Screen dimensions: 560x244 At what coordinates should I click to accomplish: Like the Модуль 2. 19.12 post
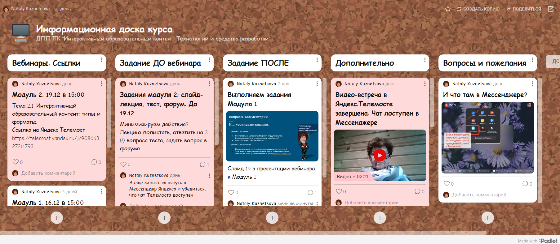coord(16,162)
